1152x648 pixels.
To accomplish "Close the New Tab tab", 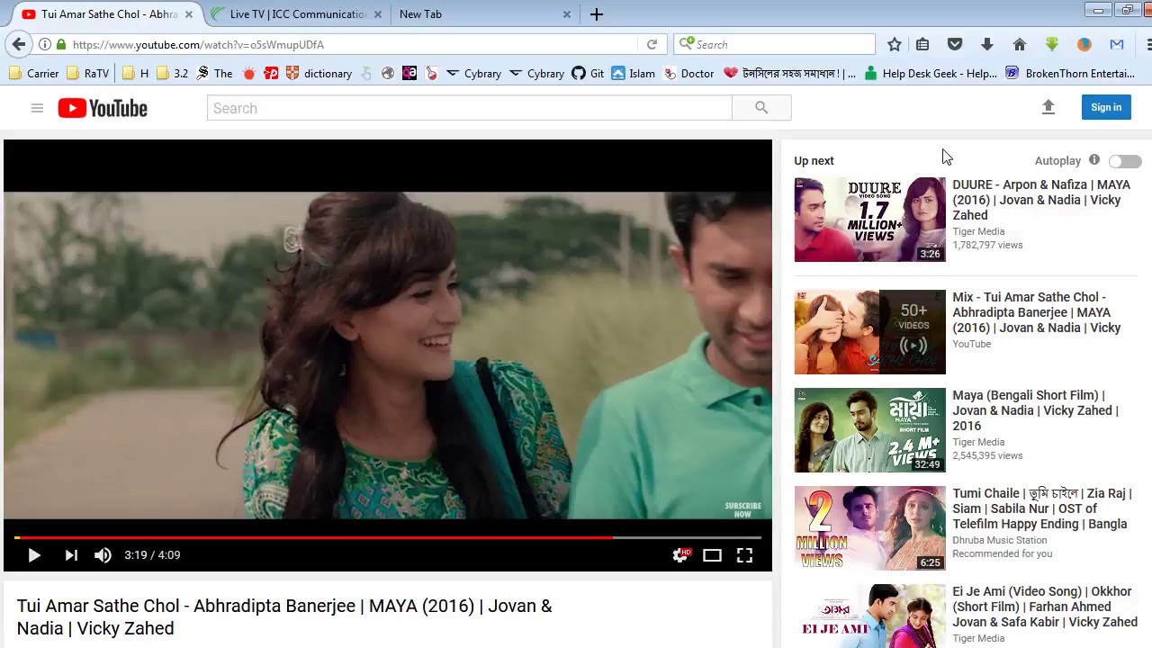I will (x=567, y=14).
